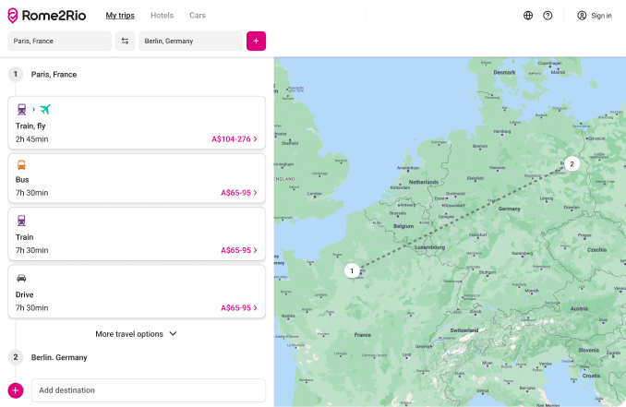Open the Drive A$65-95 price chevron
The image size is (626, 407).
click(256, 307)
